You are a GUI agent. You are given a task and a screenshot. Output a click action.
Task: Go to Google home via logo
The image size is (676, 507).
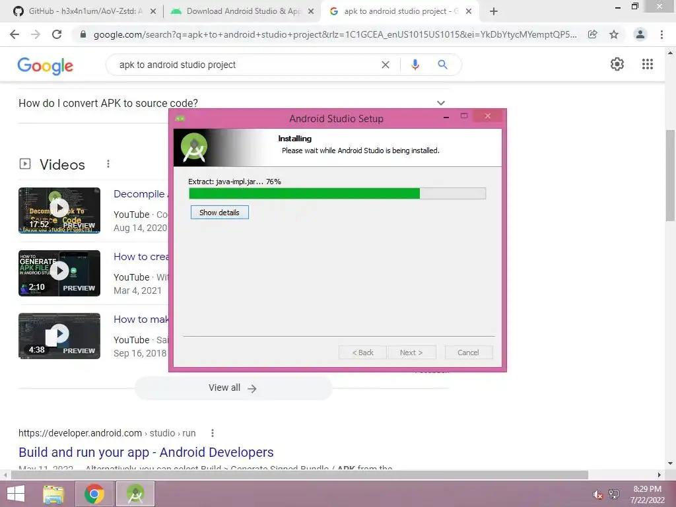coord(46,66)
